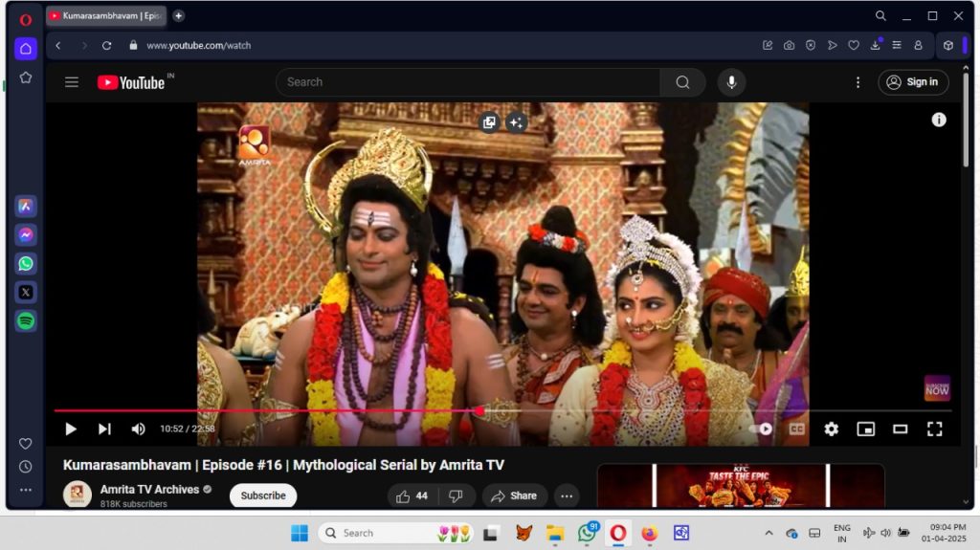Click the Sign in button

(913, 82)
